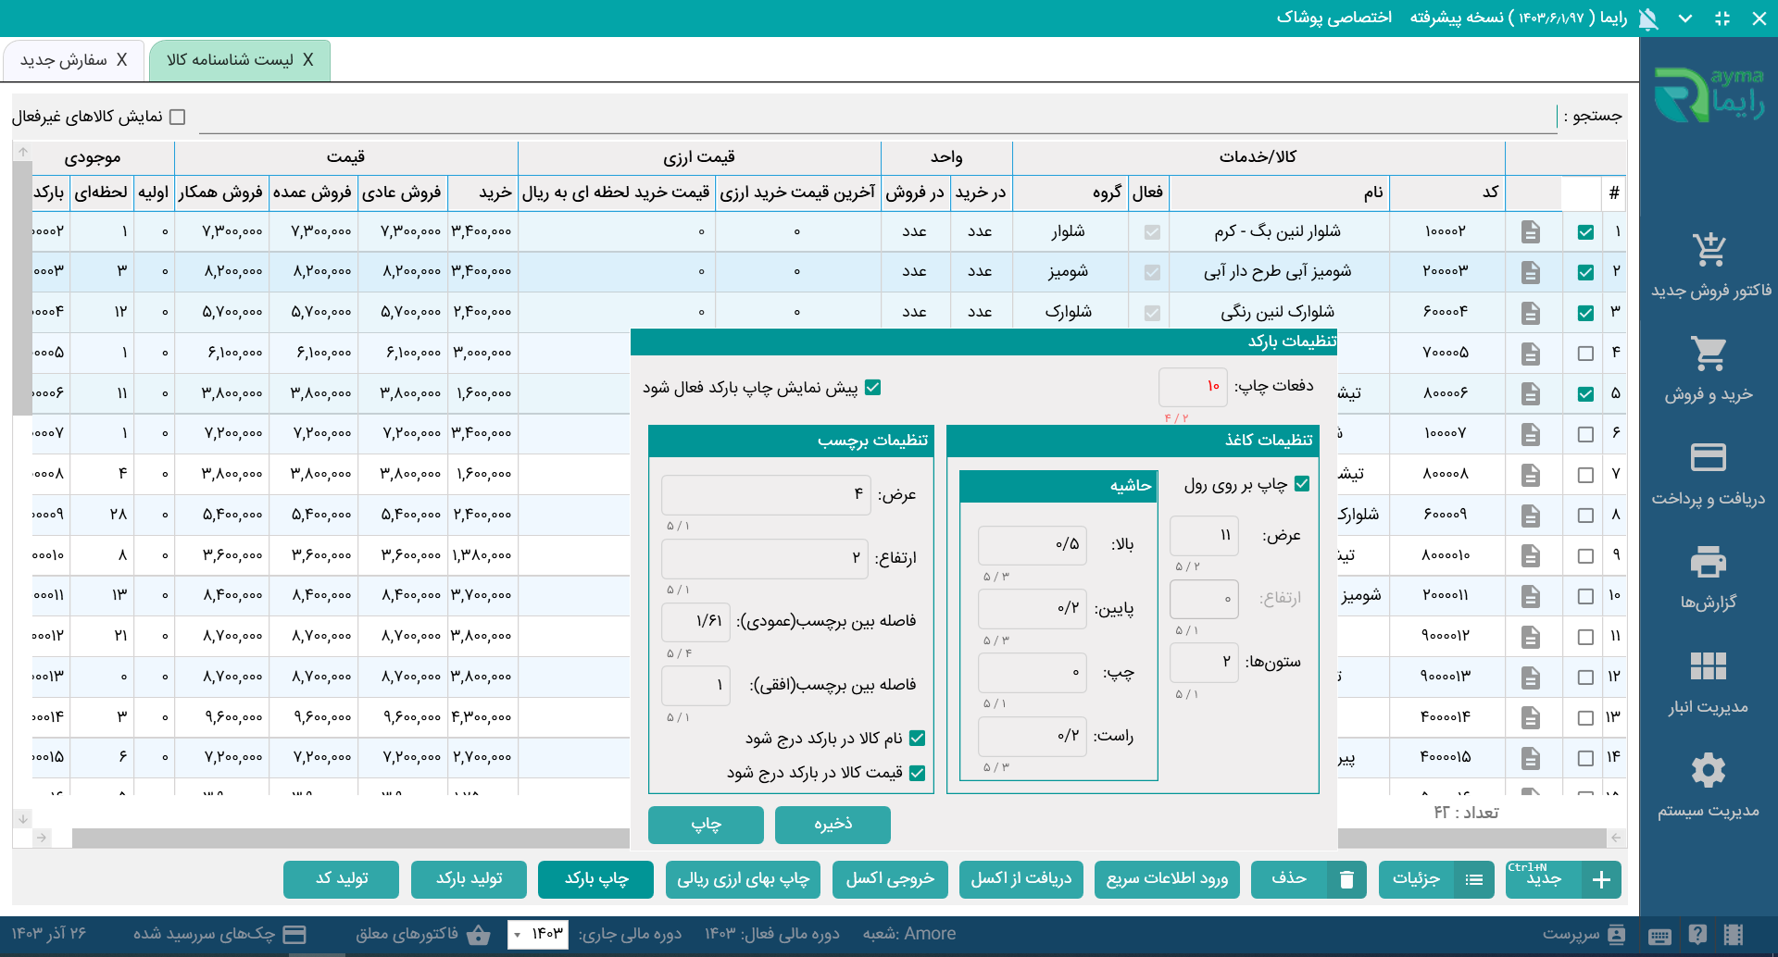The width and height of the screenshot is (1778, 957).
Task: Toggle پیش نمایش چاپ بارکد checkbox
Action: tap(872, 388)
